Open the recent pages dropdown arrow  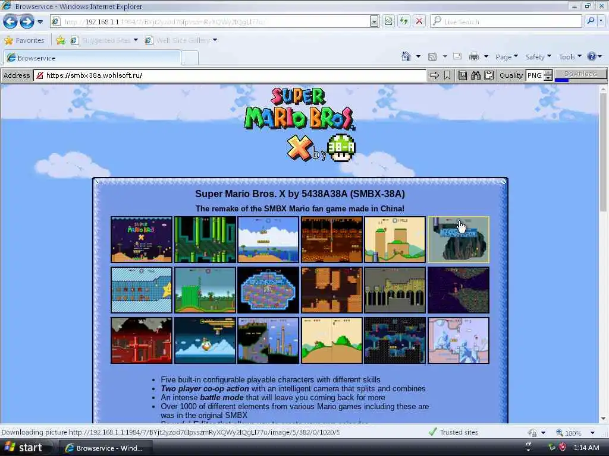(x=40, y=22)
